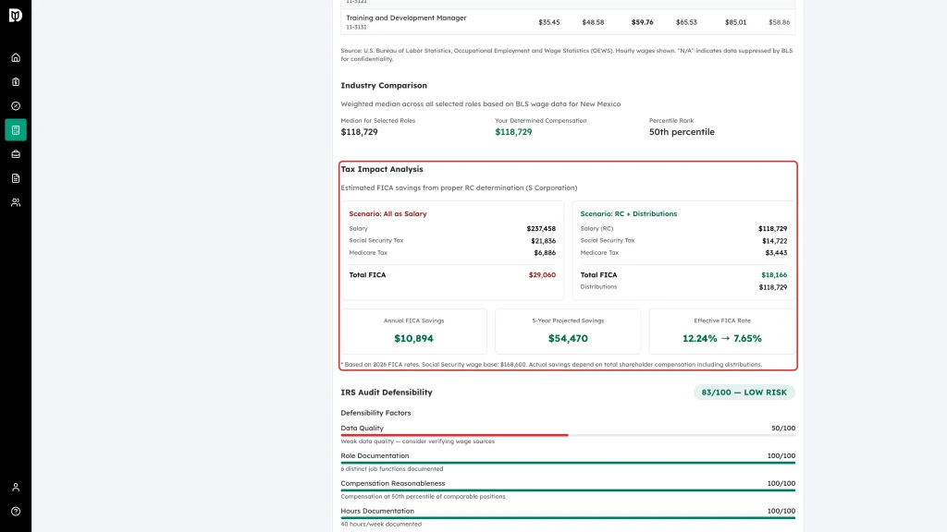Screen dimensions: 947x532
Task: Click the Scenario: RC + Distributions heading
Action: pos(628,214)
